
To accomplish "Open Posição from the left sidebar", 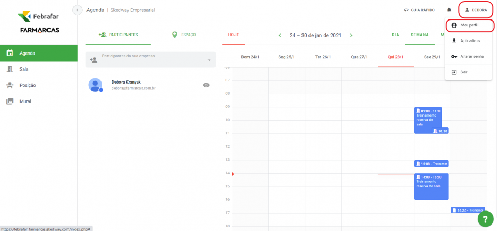I will [27, 85].
